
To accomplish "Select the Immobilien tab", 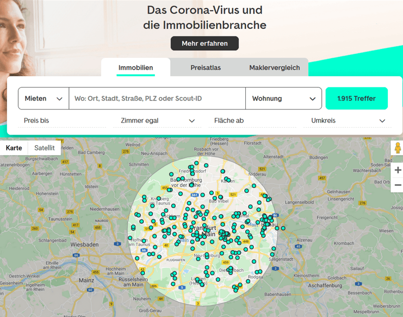I will (x=136, y=68).
